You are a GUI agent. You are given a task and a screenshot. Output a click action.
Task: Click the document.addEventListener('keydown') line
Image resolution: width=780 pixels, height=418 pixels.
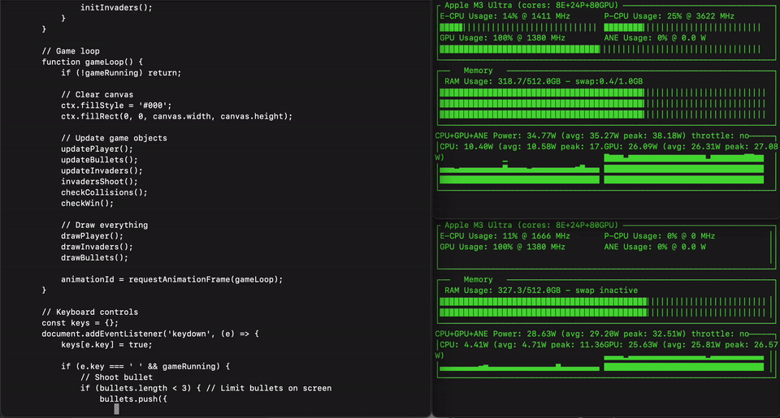150,334
